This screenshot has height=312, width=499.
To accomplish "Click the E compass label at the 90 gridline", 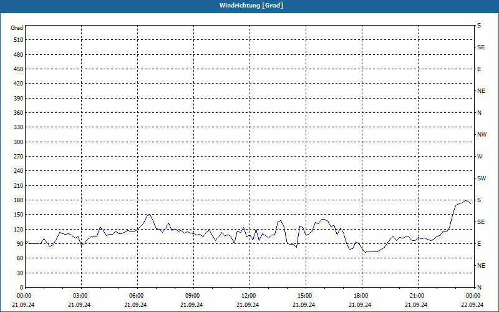I will point(479,244).
